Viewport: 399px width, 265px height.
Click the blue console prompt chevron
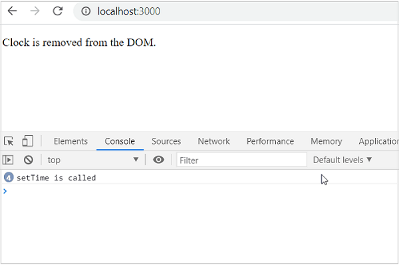pyautogui.click(x=5, y=191)
